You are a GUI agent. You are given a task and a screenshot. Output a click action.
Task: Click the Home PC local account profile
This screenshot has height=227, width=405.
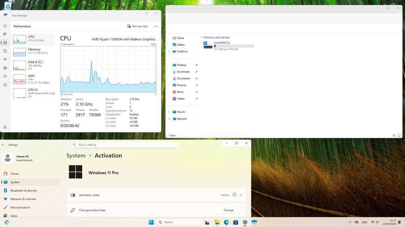click(x=18, y=158)
